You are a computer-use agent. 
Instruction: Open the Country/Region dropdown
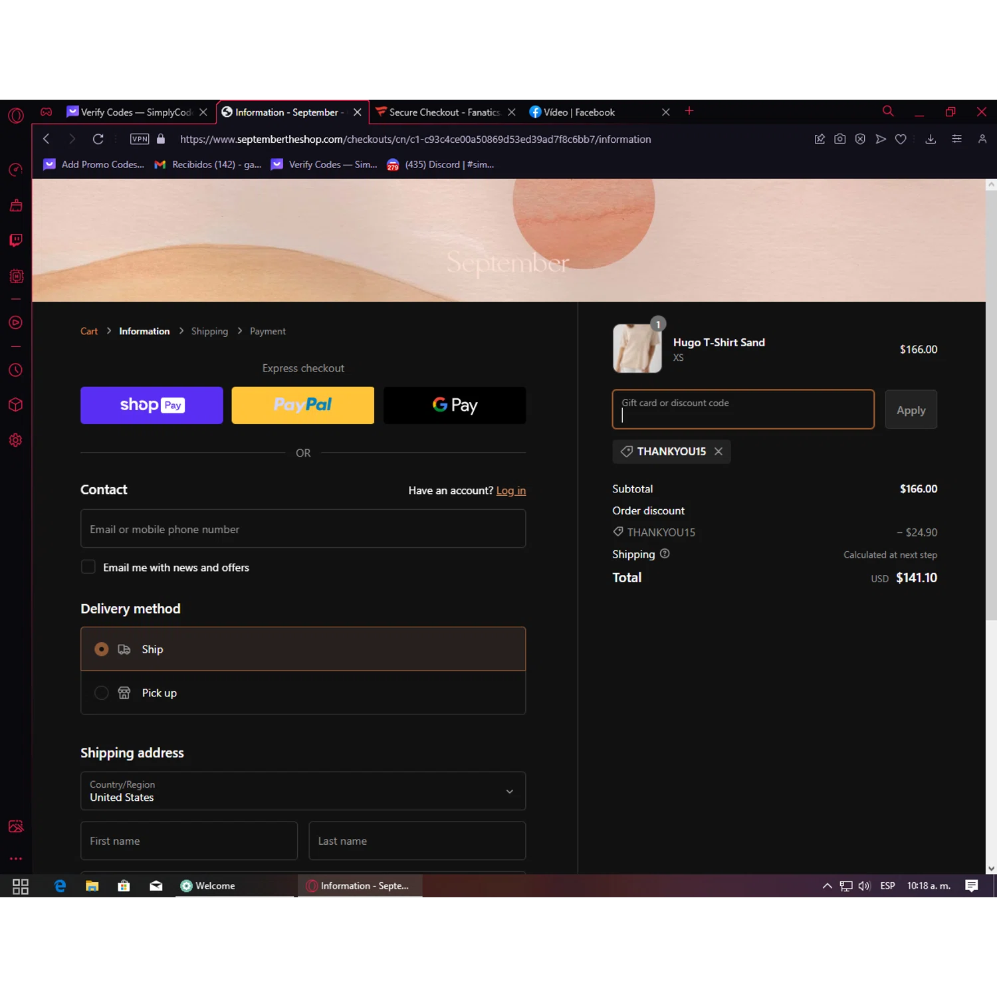click(x=303, y=791)
